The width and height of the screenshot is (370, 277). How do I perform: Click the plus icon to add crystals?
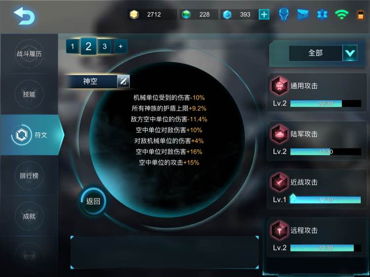(x=264, y=15)
